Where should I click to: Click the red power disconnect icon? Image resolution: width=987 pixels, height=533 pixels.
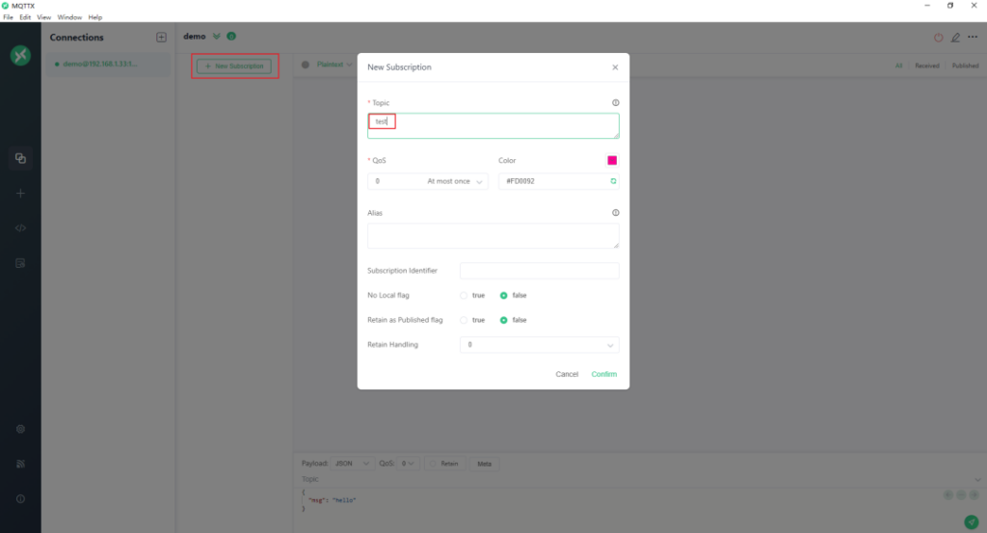click(939, 38)
